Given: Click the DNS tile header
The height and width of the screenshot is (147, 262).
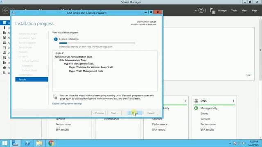Looking at the screenshot, I should click(214, 101).
